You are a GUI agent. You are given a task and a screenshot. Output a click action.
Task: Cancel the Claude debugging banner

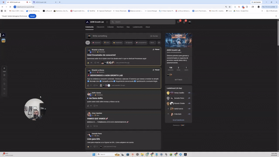coord(32,16)
